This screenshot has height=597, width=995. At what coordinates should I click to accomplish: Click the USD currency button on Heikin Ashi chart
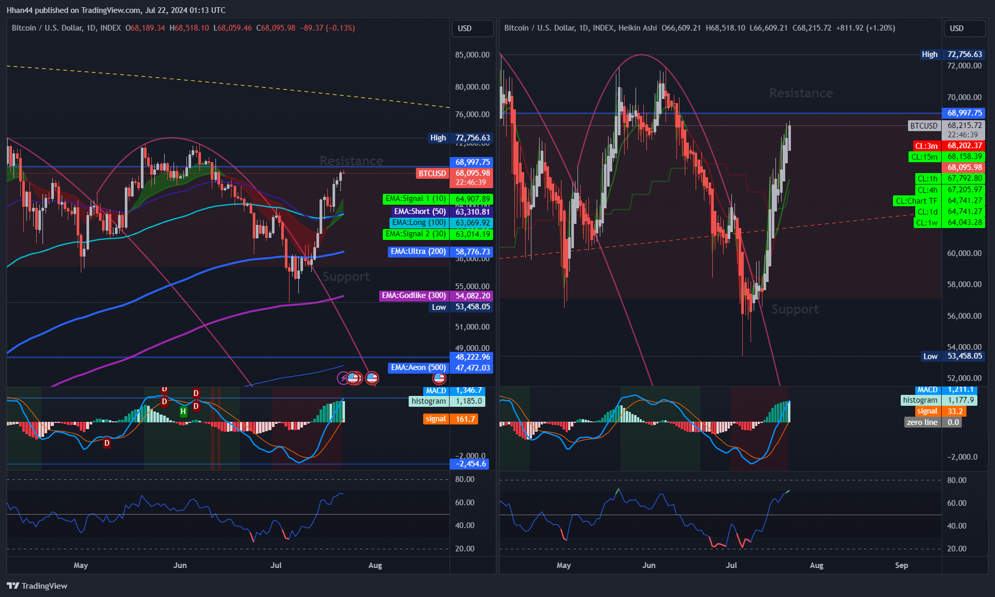point(964,29)
